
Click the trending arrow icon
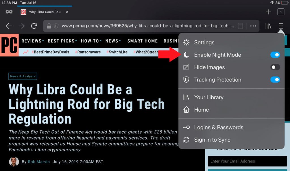(x=26, y=52)
